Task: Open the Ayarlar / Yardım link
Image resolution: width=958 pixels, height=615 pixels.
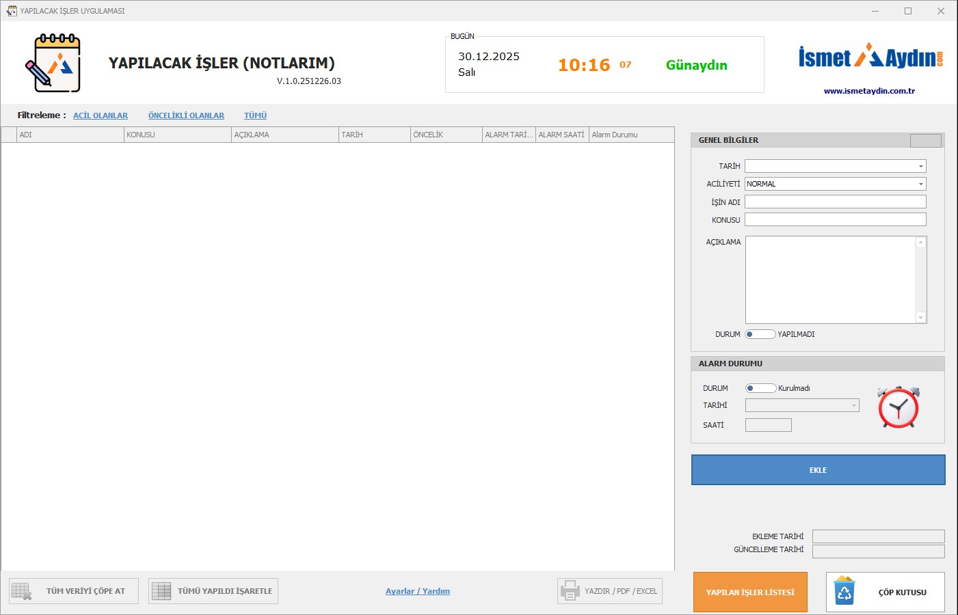Action: click(x=417, y=591)
